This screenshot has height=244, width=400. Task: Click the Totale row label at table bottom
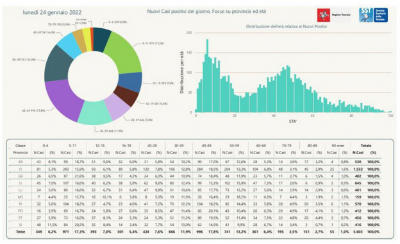[21, 232]
